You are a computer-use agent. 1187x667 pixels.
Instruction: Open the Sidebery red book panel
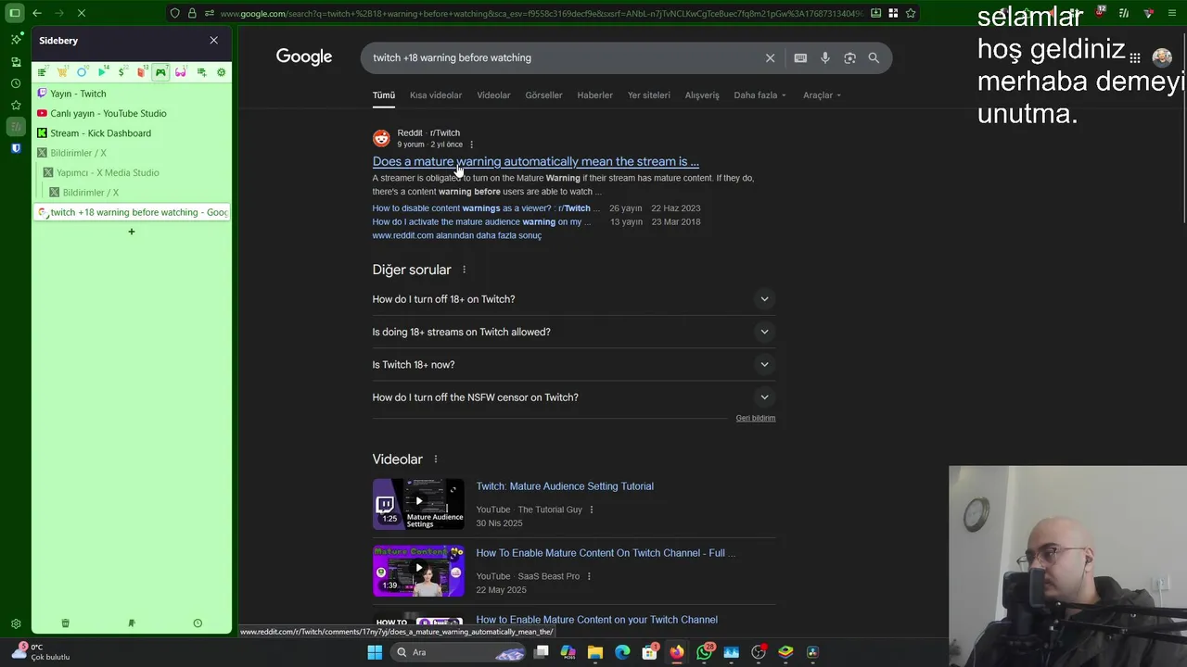(141, 72)
